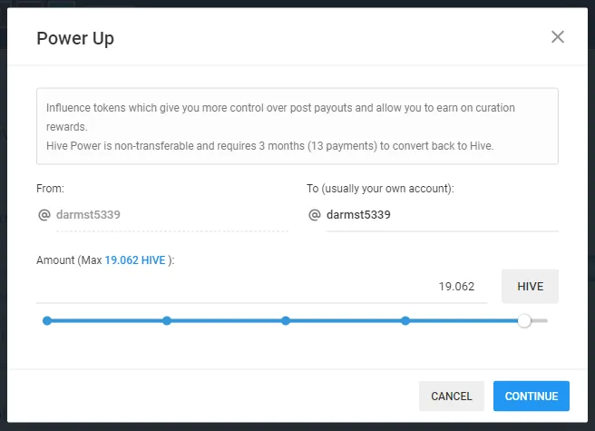The height and width of the screenshot is (431, 595).
Task: Click the HIVE currency button
Action: coord(530,286)
